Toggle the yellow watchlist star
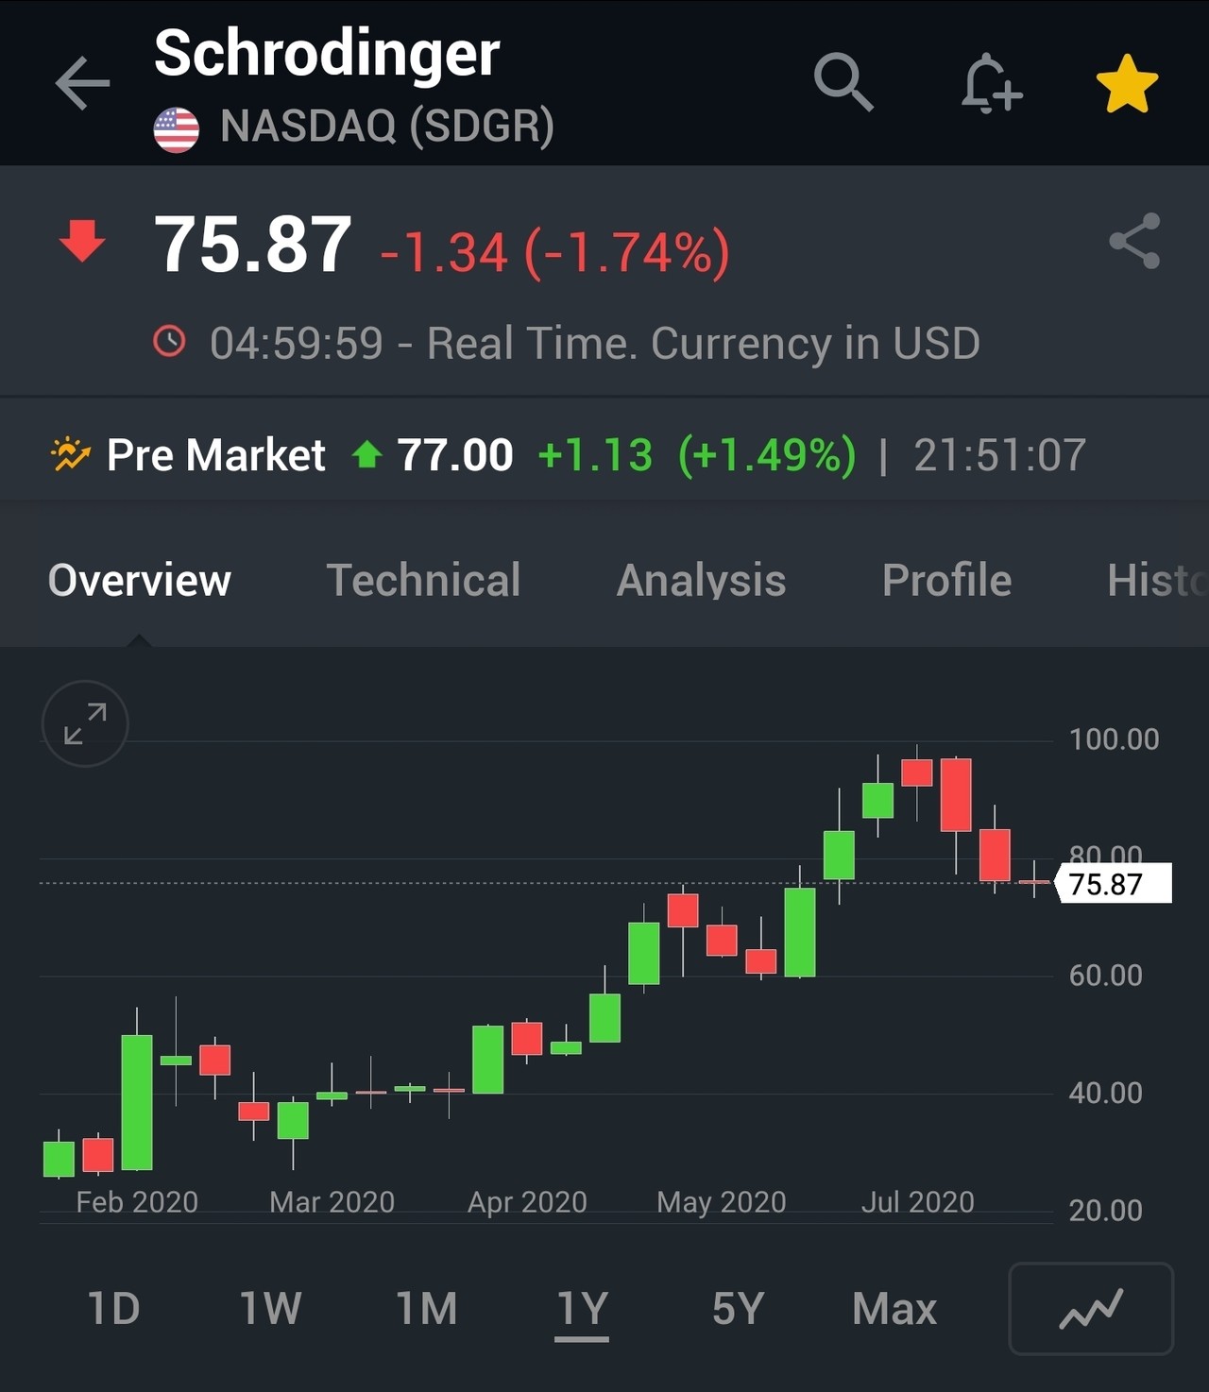This screenshot has width=1209, height=1392. (1127, 84)
